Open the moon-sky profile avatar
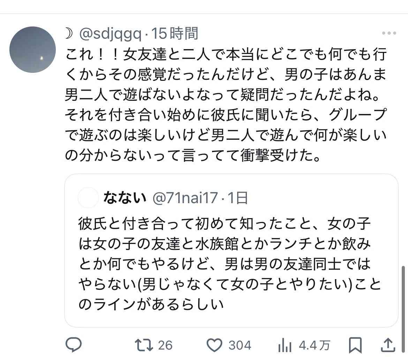Screen dimensions: 408x360 pyautogui.click(x=32, y=49)
